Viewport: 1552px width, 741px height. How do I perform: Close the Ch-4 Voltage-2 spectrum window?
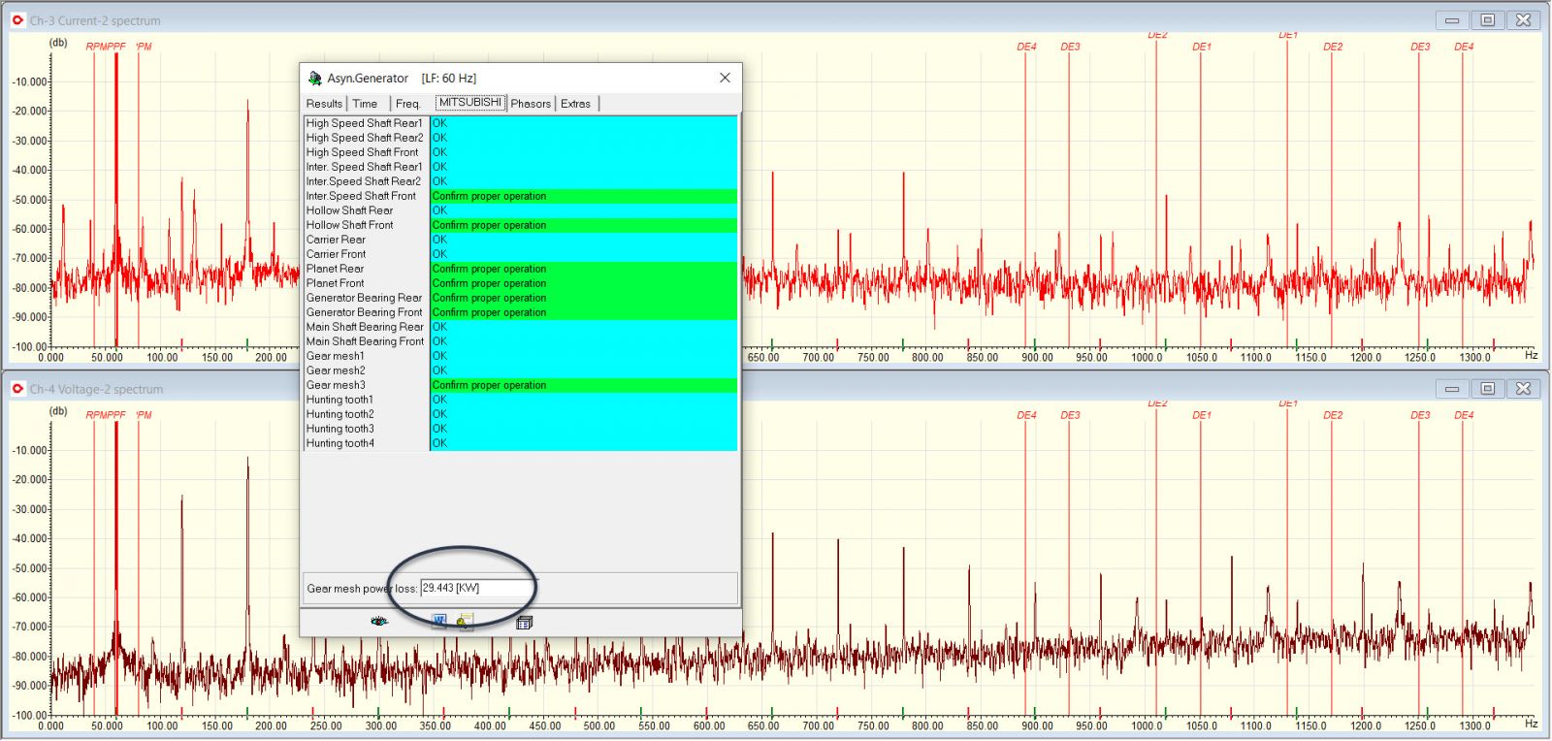click(x=1524, y=388)
